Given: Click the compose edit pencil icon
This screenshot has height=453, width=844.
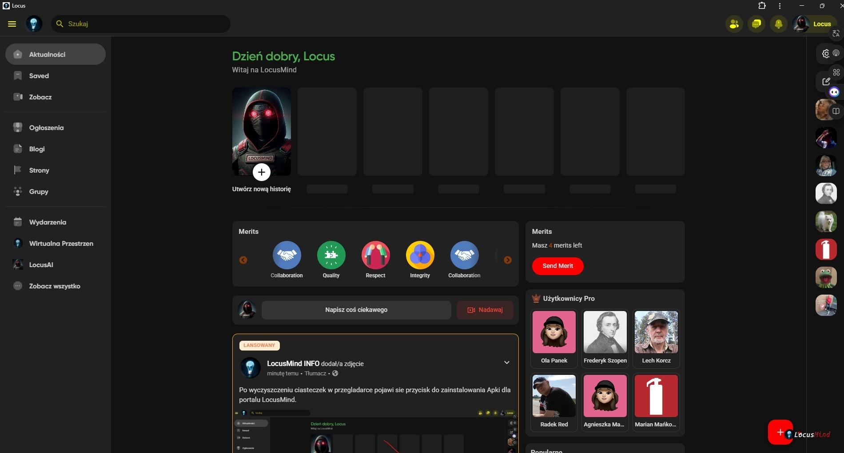Looking at the screenshot, I should 826,81.
